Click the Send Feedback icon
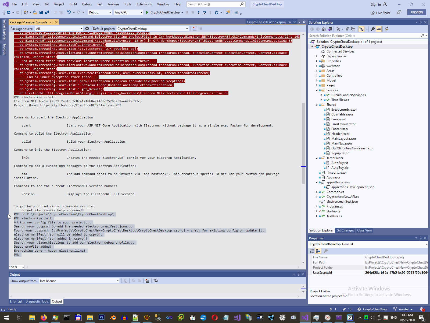Image resolution: width=430 pixels, height=323 pixels. (399, 13)
